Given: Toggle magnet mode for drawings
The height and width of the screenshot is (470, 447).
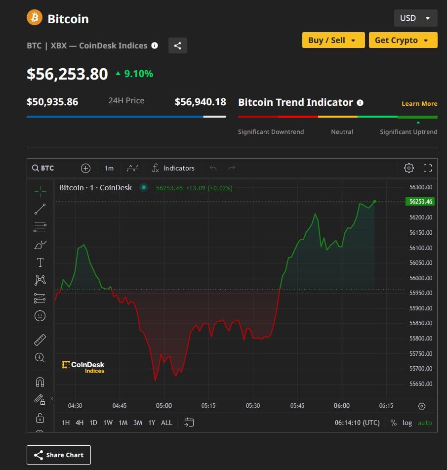Looking at the screenshot, I should [40, 382].
